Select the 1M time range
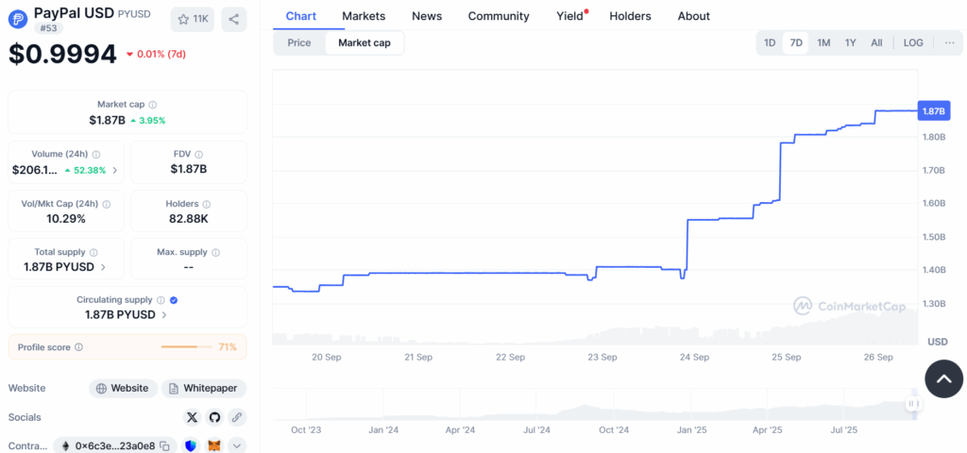This screenshot has width=967, height=453. tap(823, 42)
